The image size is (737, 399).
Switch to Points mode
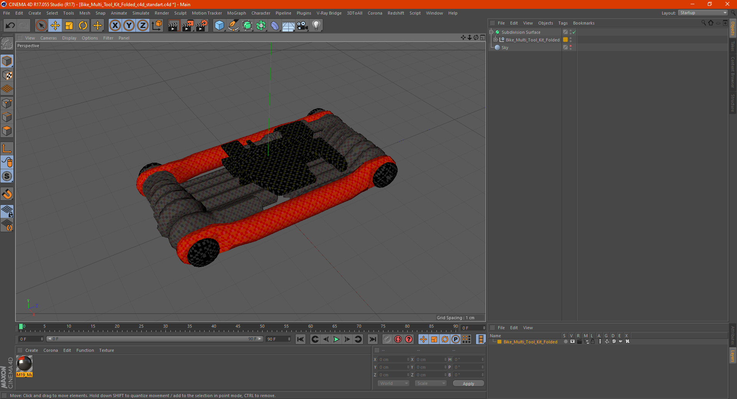pyautogui.click(x=7, y=103)
